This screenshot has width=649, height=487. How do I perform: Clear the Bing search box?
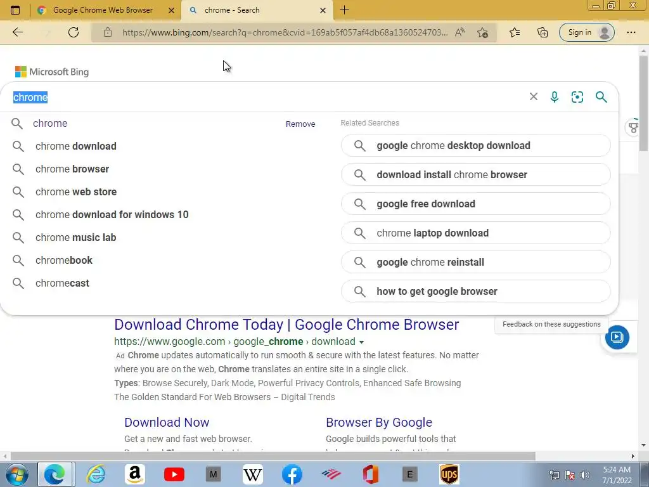click(534, 97)
